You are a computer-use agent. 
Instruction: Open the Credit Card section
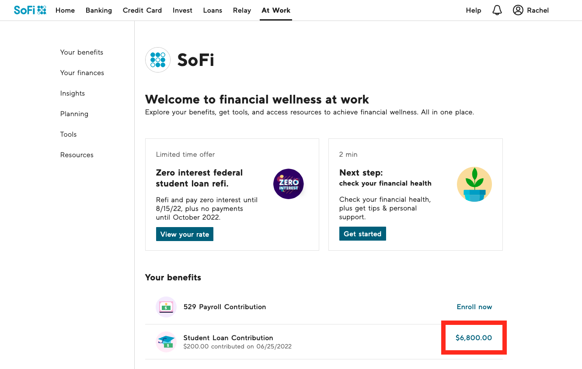(142, 10)
